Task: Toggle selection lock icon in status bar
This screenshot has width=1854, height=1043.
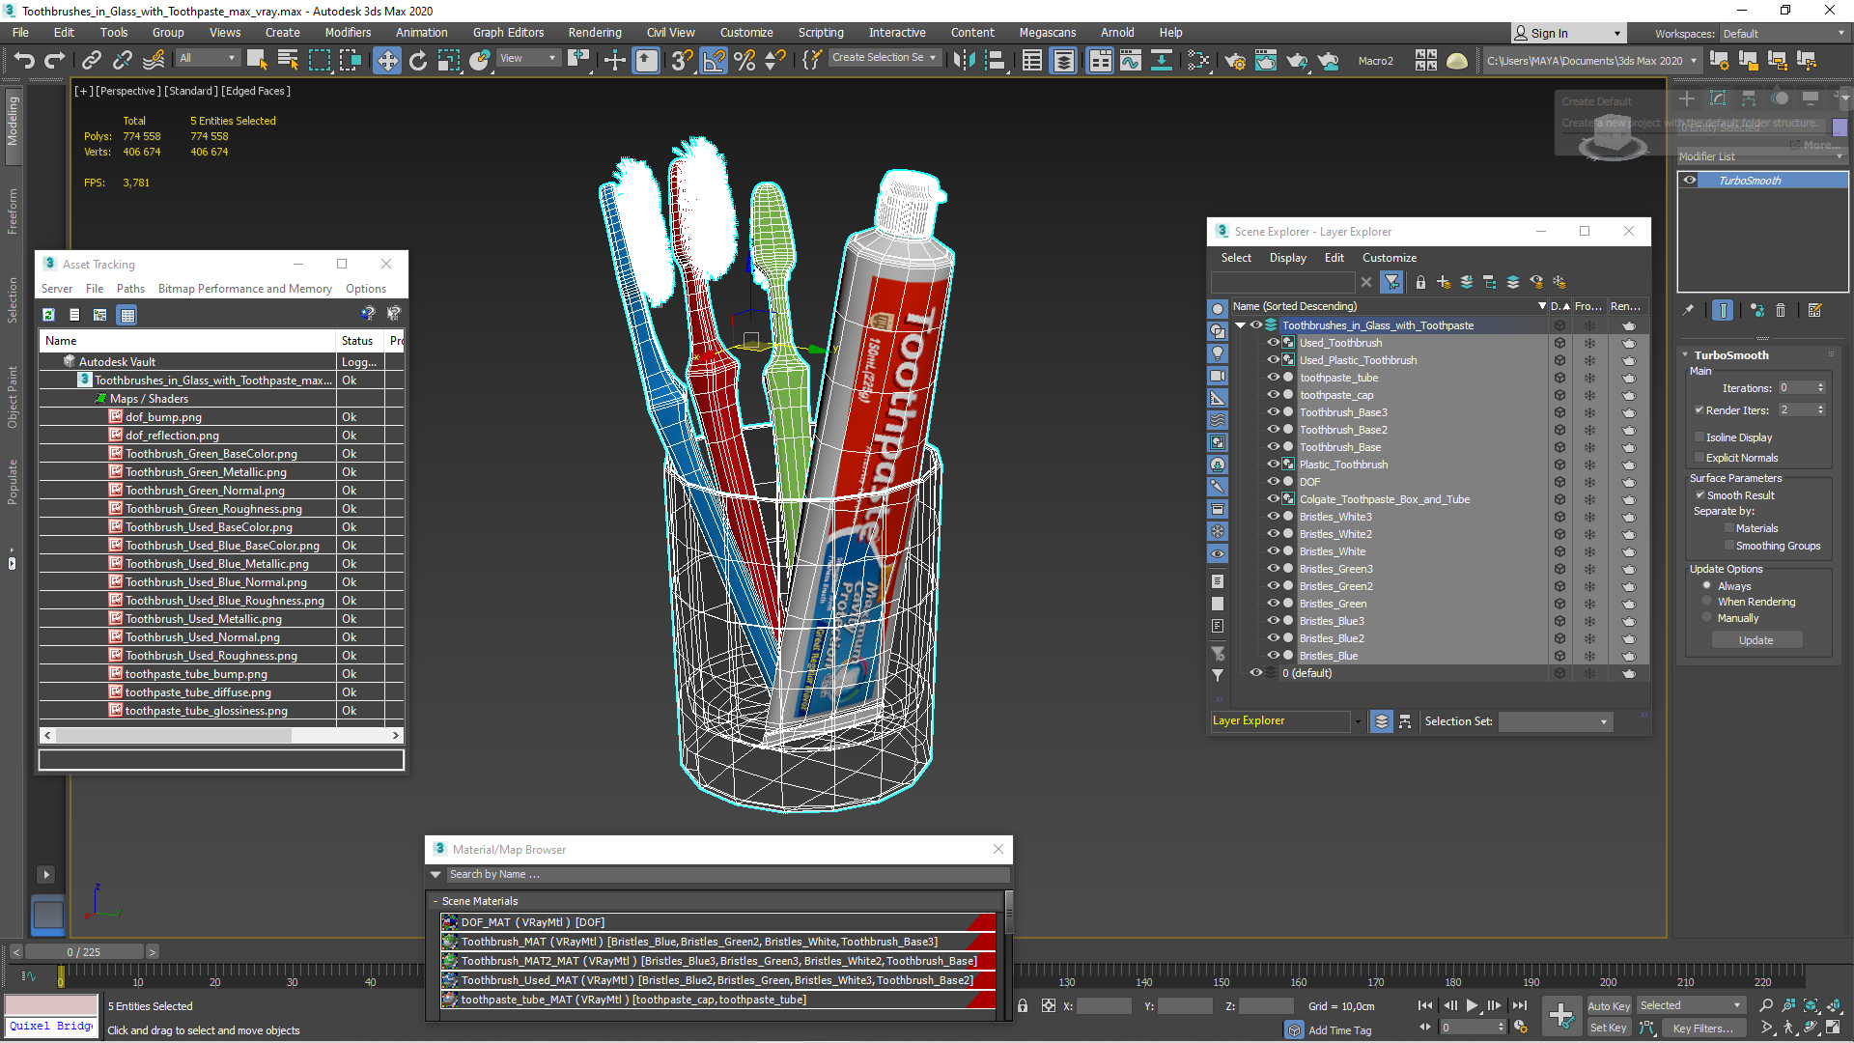Action: click(1023, 1005)
